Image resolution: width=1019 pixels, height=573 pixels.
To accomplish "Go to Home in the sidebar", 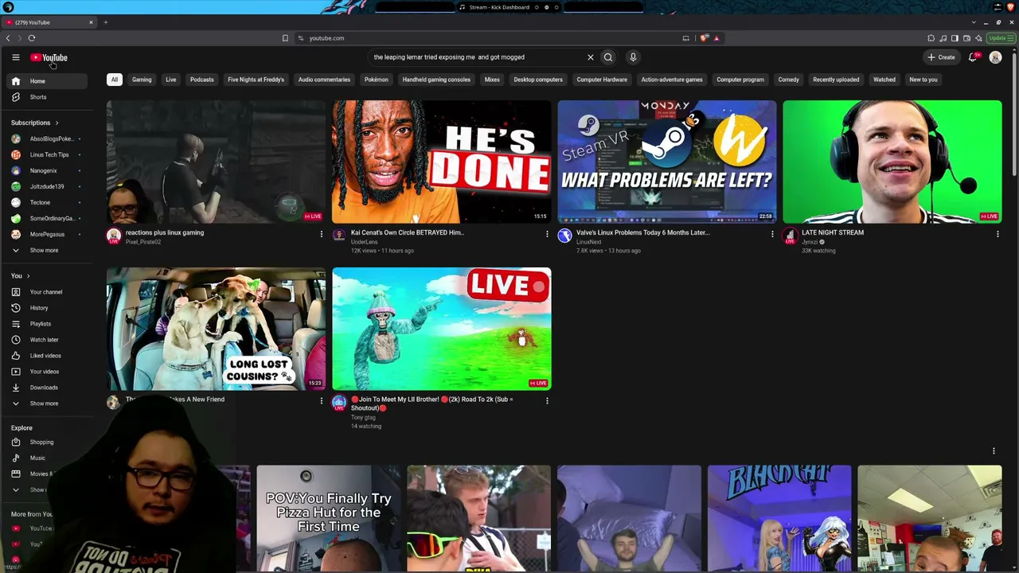I will pyautogui.click(x=46, y=81).
